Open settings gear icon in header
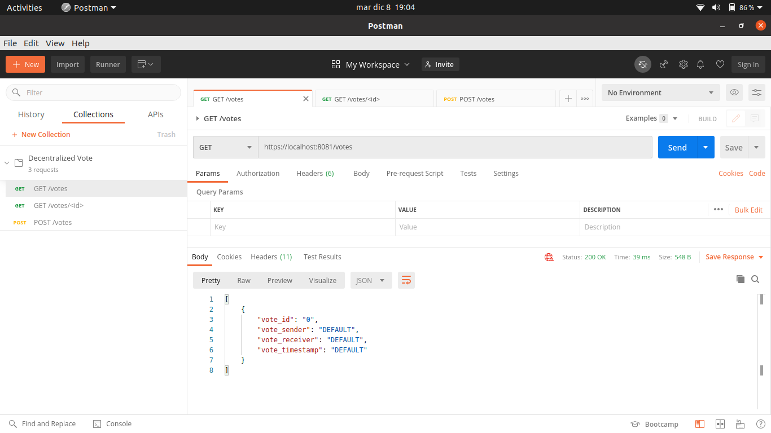 pos(684,64)
